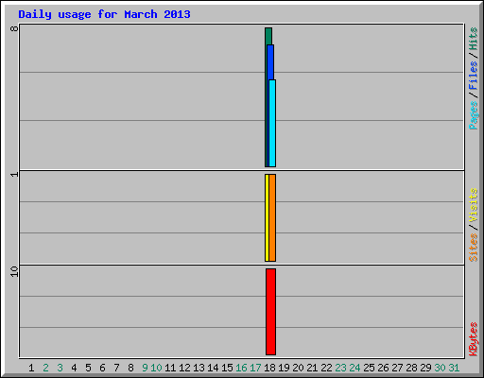Click day 21 on the x-axis
The height and width of the screenshot is (378, 484).
click(312, 368)
